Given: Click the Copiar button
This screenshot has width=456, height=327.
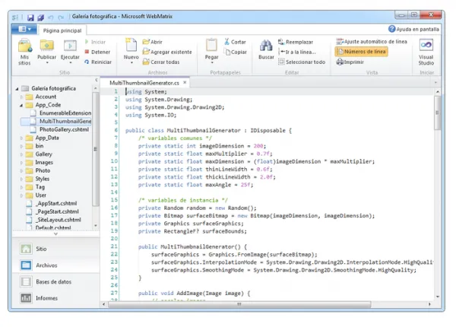Looking at the screenshot, I should point(236,52).
